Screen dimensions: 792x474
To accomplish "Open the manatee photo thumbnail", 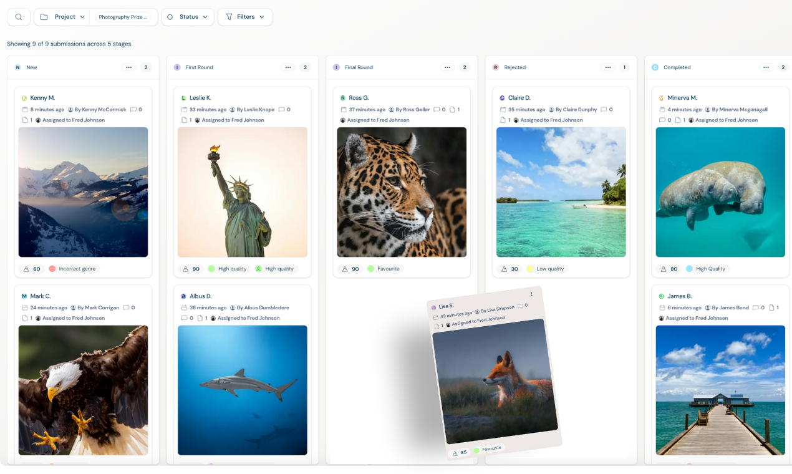I will 720,192.
